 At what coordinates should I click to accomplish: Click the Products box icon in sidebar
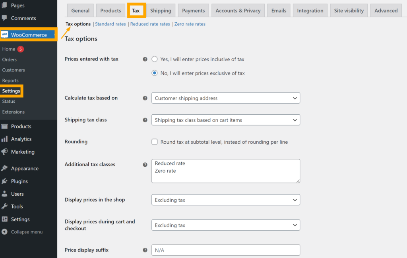[4, 126]
